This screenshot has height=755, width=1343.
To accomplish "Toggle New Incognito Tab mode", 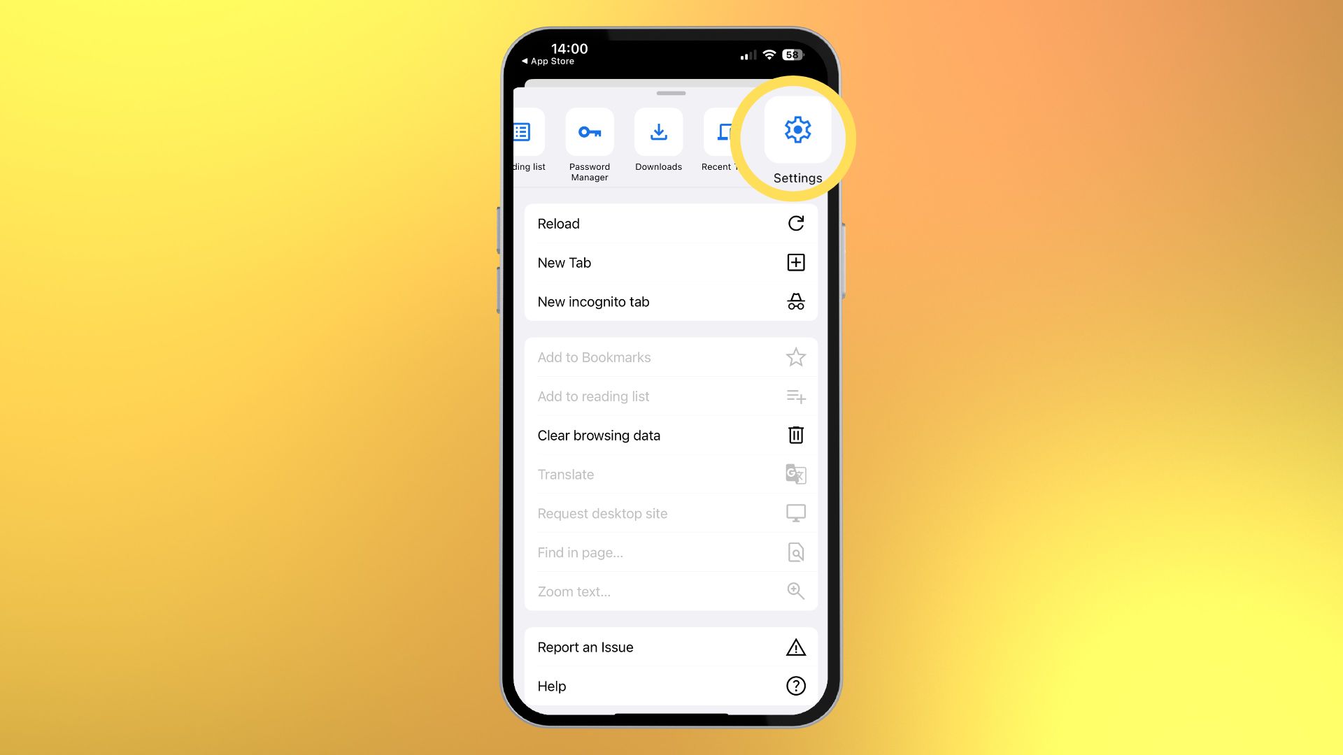I will tap(671, 301).
